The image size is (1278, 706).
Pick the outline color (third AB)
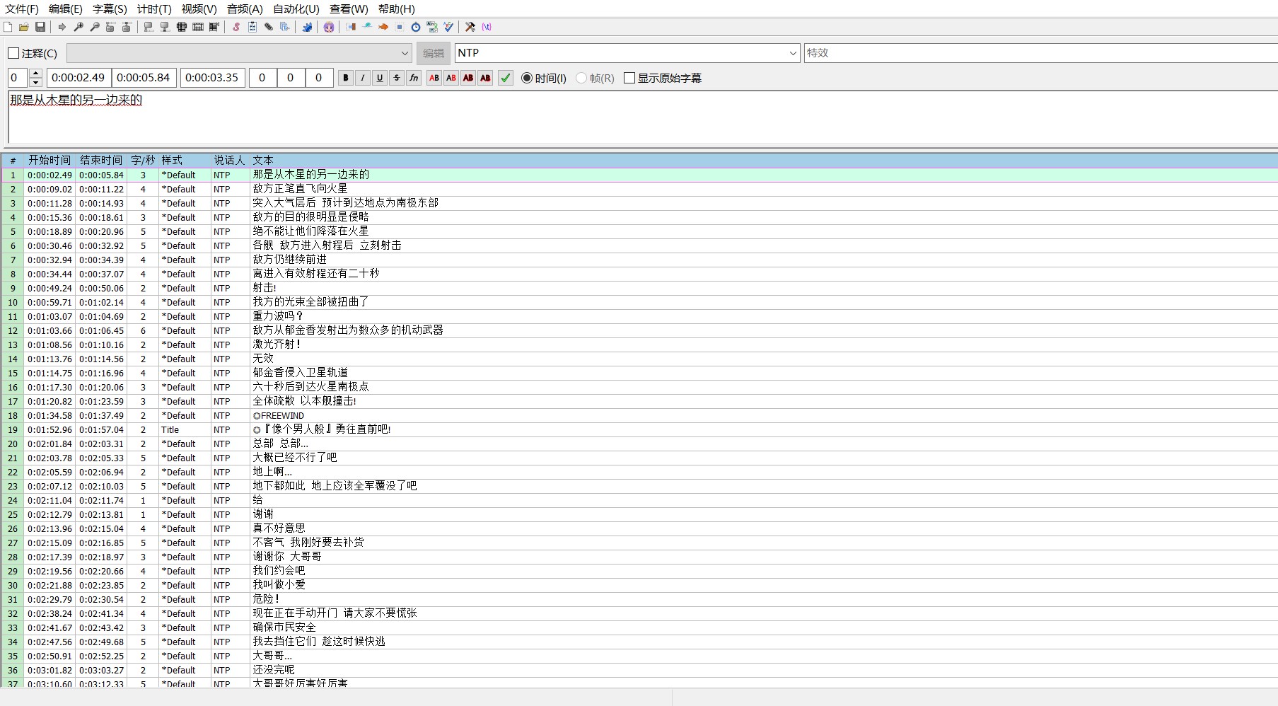[x=468, y=78]
